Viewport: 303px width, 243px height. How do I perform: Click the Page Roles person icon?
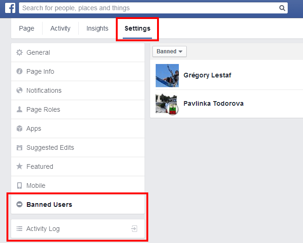pyautogui.click(x=19, y=109)
